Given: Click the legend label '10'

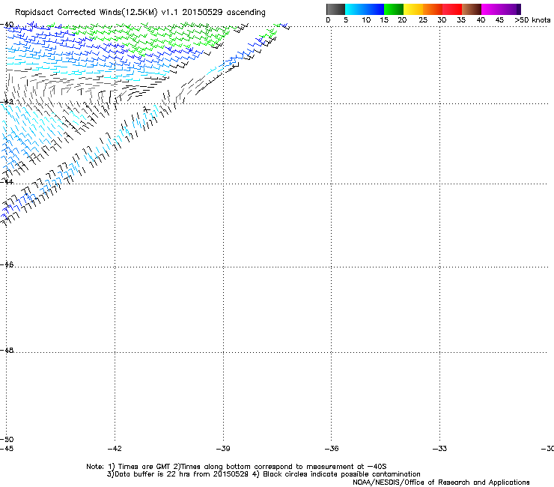Looking at the screenshot, I should click(366, 20).
